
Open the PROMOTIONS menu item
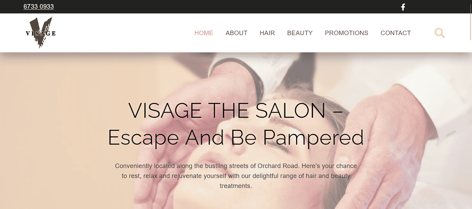347,33
